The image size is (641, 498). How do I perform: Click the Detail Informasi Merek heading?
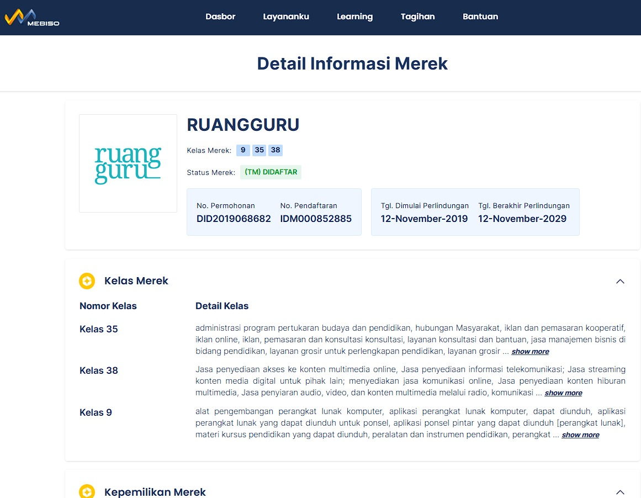click(352, 64)
